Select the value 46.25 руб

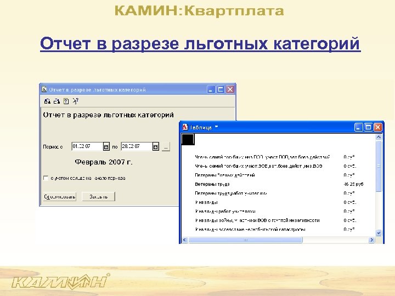click(353, 184)
